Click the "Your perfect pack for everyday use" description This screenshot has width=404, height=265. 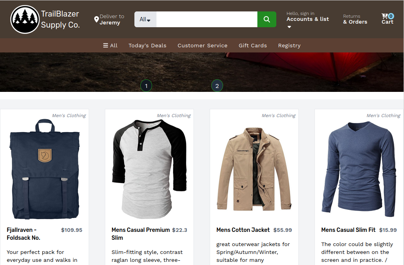tap(42, 256)
